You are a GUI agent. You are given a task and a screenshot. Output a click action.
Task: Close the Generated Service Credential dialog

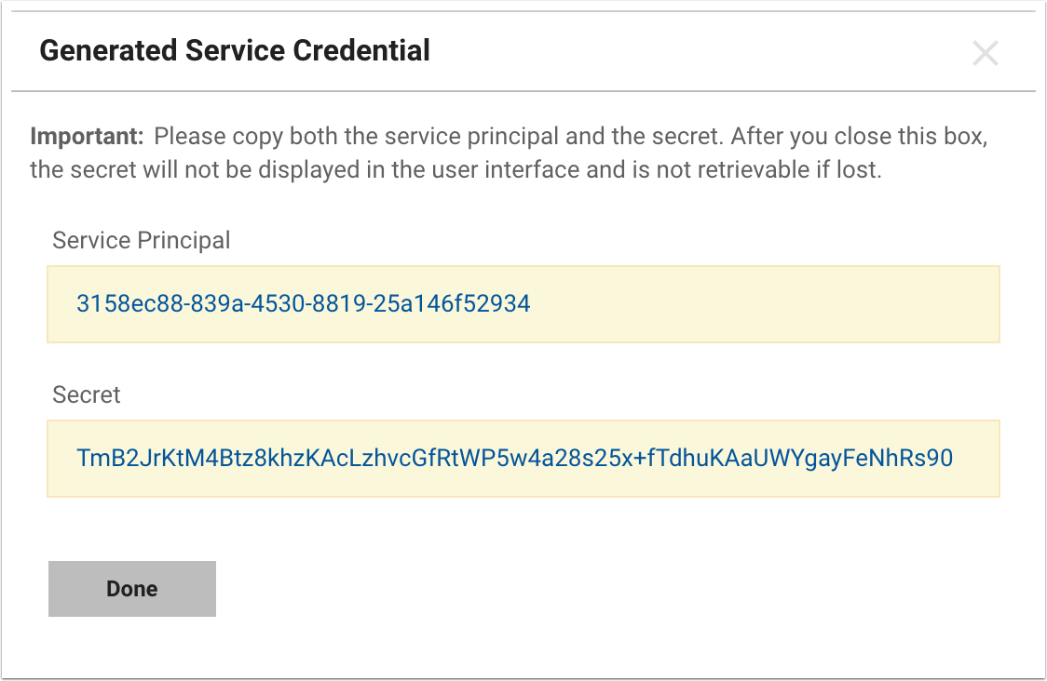pyautogui.click(x=985, y=53)
